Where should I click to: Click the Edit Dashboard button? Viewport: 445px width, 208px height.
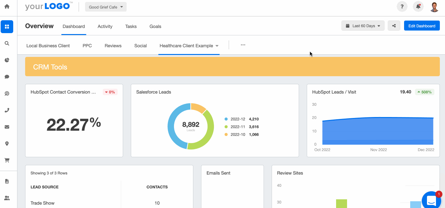422,26
